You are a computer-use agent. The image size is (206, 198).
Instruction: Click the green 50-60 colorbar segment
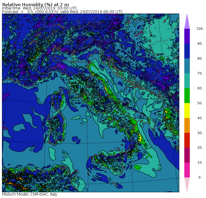coord(187,96)
